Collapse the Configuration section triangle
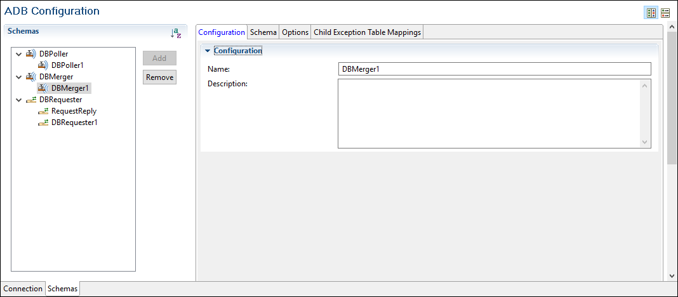The width and height of the screenshot is (678, 297). point(207,51)
